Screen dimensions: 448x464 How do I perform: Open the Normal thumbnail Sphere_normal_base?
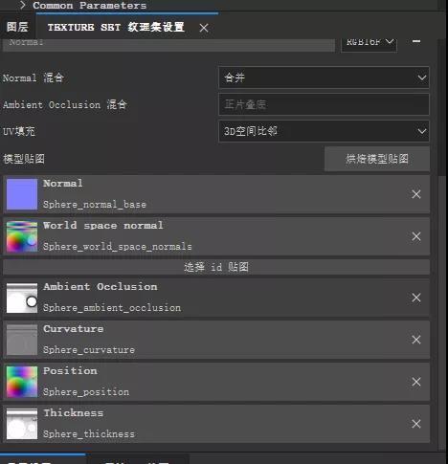coord(22,194)
